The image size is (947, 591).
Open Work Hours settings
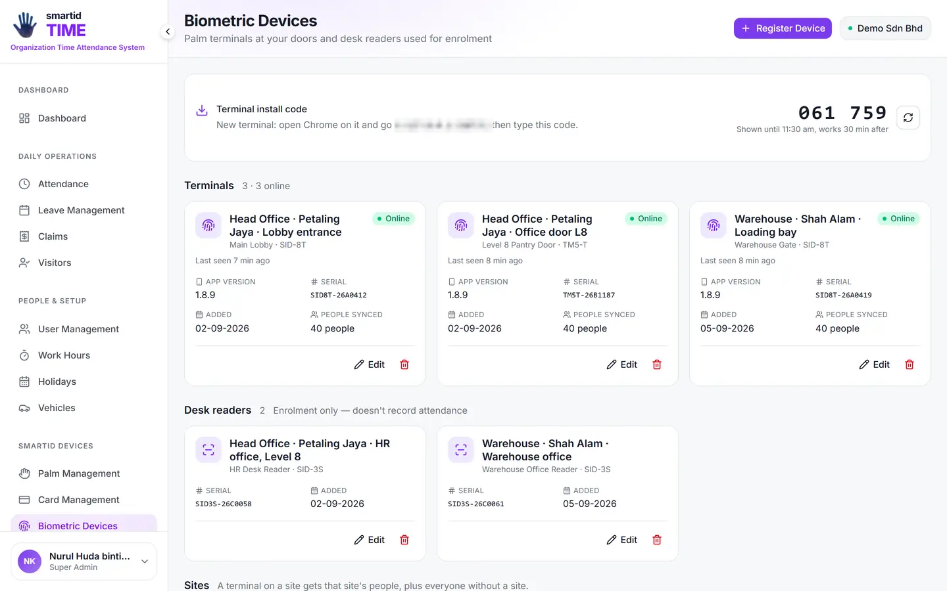(84, 355)
